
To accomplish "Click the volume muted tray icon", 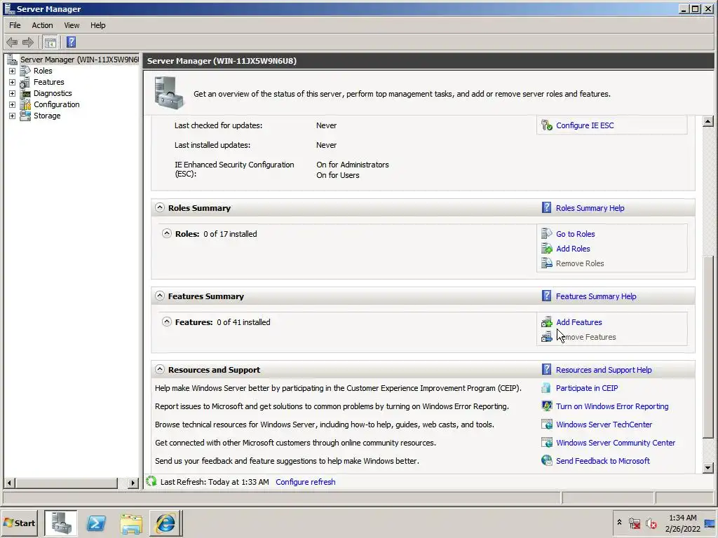I will (651, 523).
